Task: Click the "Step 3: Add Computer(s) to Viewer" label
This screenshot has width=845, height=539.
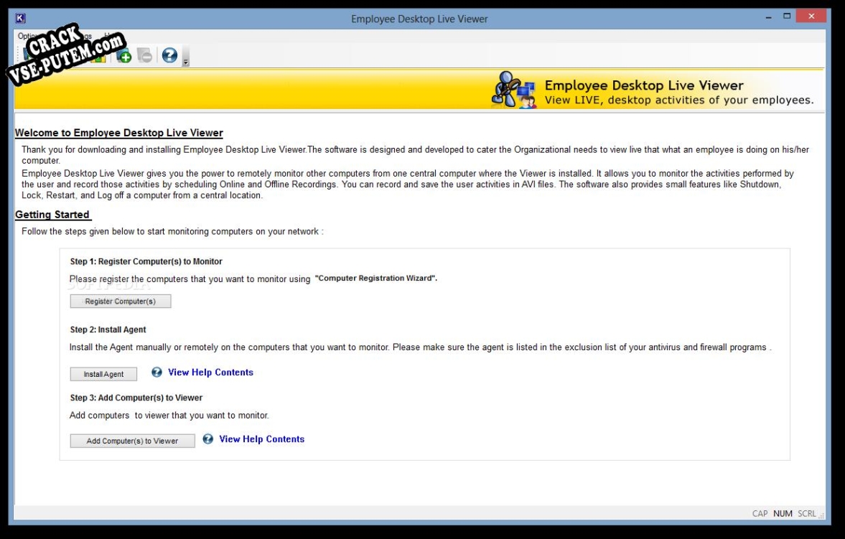Action: (x=136, y=398)
